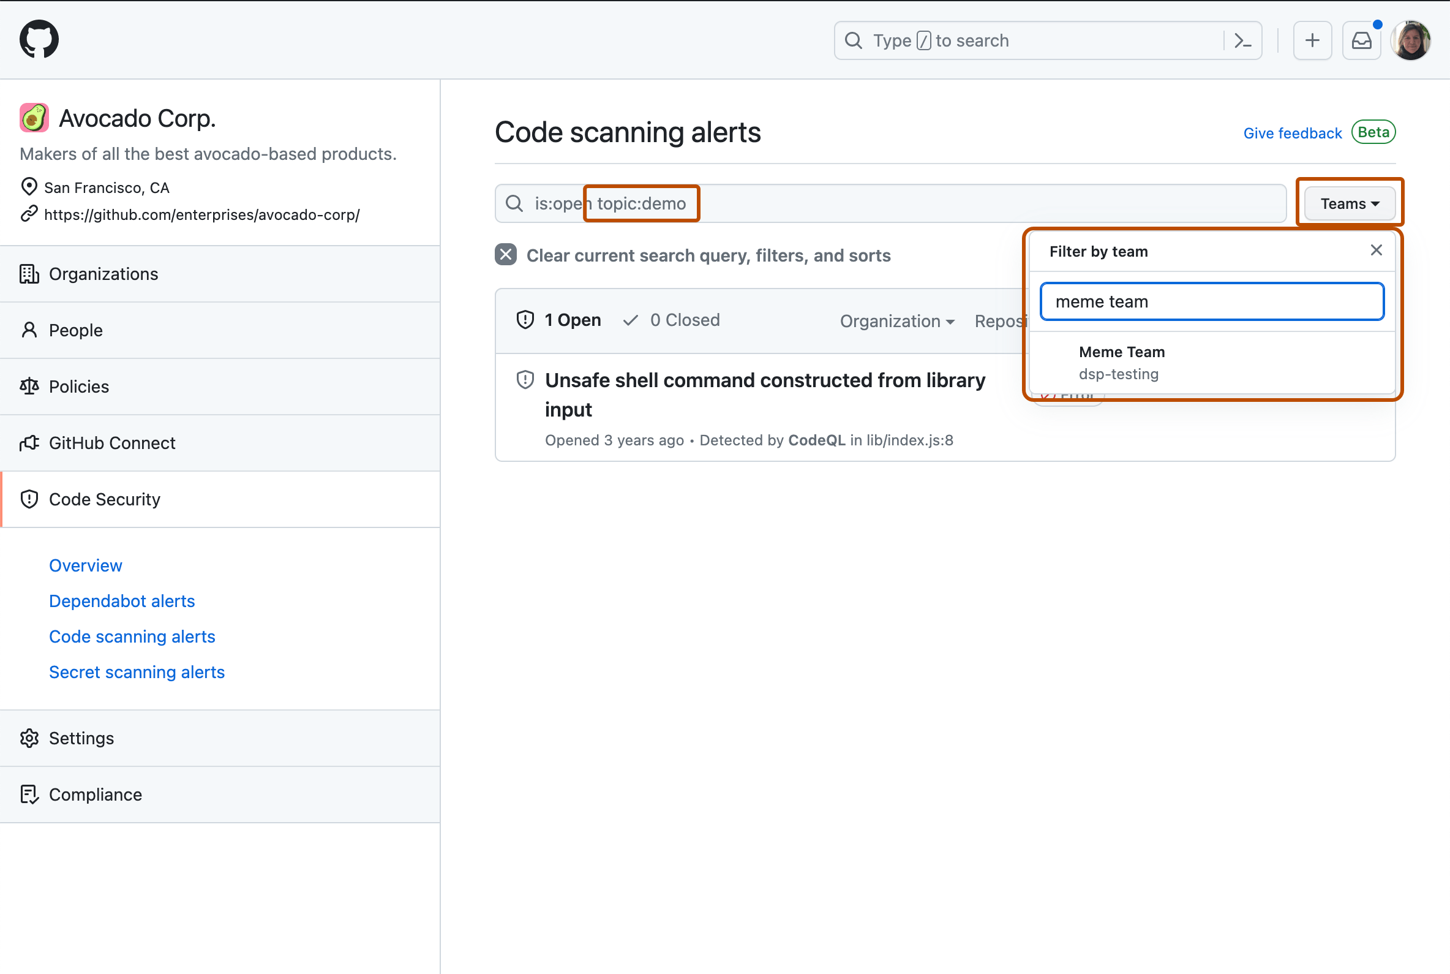The image size is (1450, 974).
Task: Click the People person icon
Action: [x=29, y=330]
